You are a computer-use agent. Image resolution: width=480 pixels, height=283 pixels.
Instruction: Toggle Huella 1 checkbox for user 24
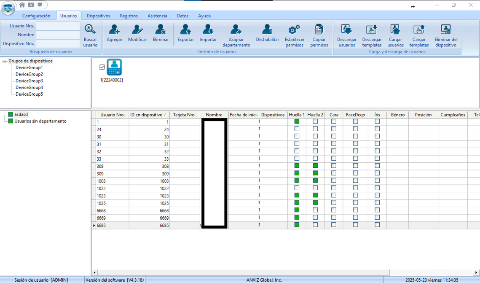point(297,129)
